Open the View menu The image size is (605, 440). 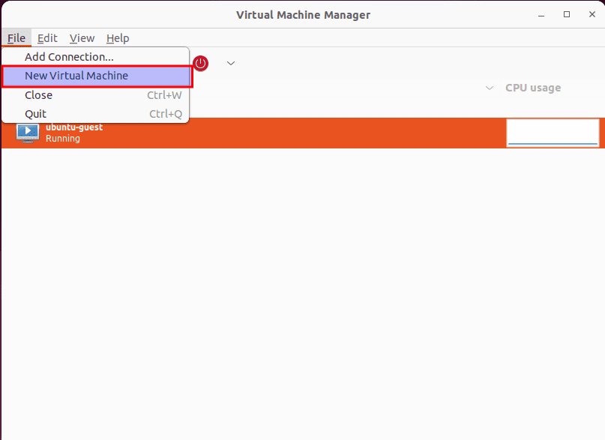point(82,38)
